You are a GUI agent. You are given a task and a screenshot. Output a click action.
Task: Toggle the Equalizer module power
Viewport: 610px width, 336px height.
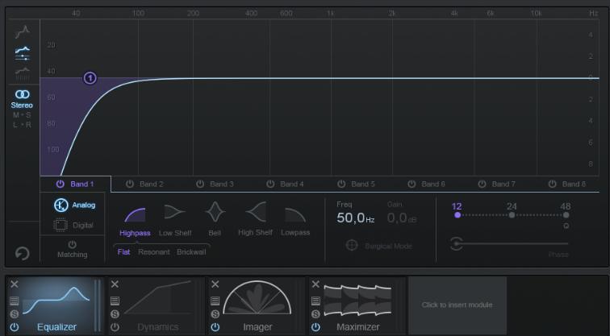[x=15, y=327]
